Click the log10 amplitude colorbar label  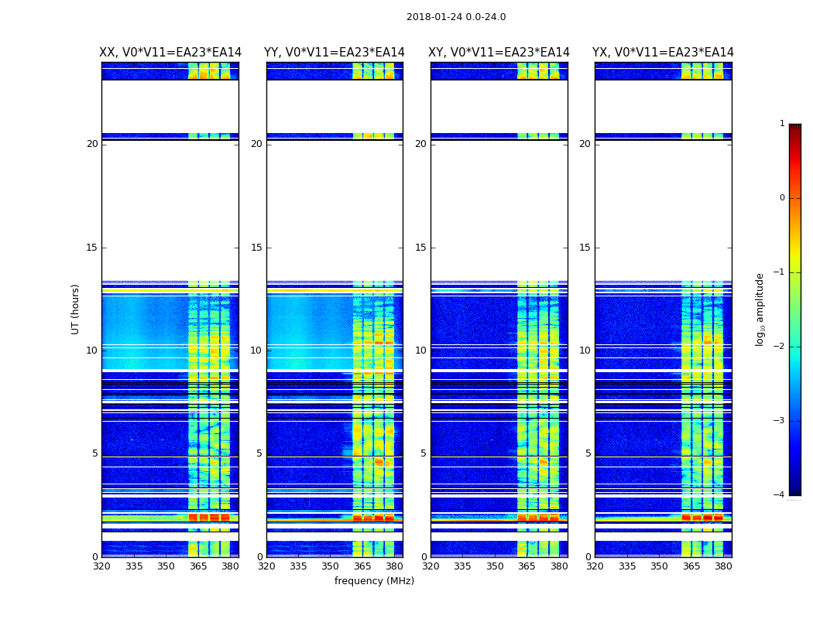[x=760, y=309]
